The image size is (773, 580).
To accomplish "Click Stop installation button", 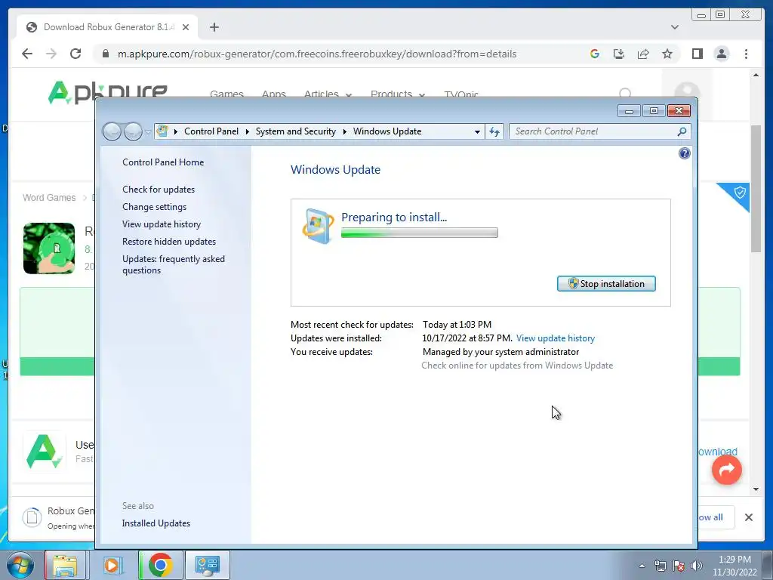I will (606, 284).
